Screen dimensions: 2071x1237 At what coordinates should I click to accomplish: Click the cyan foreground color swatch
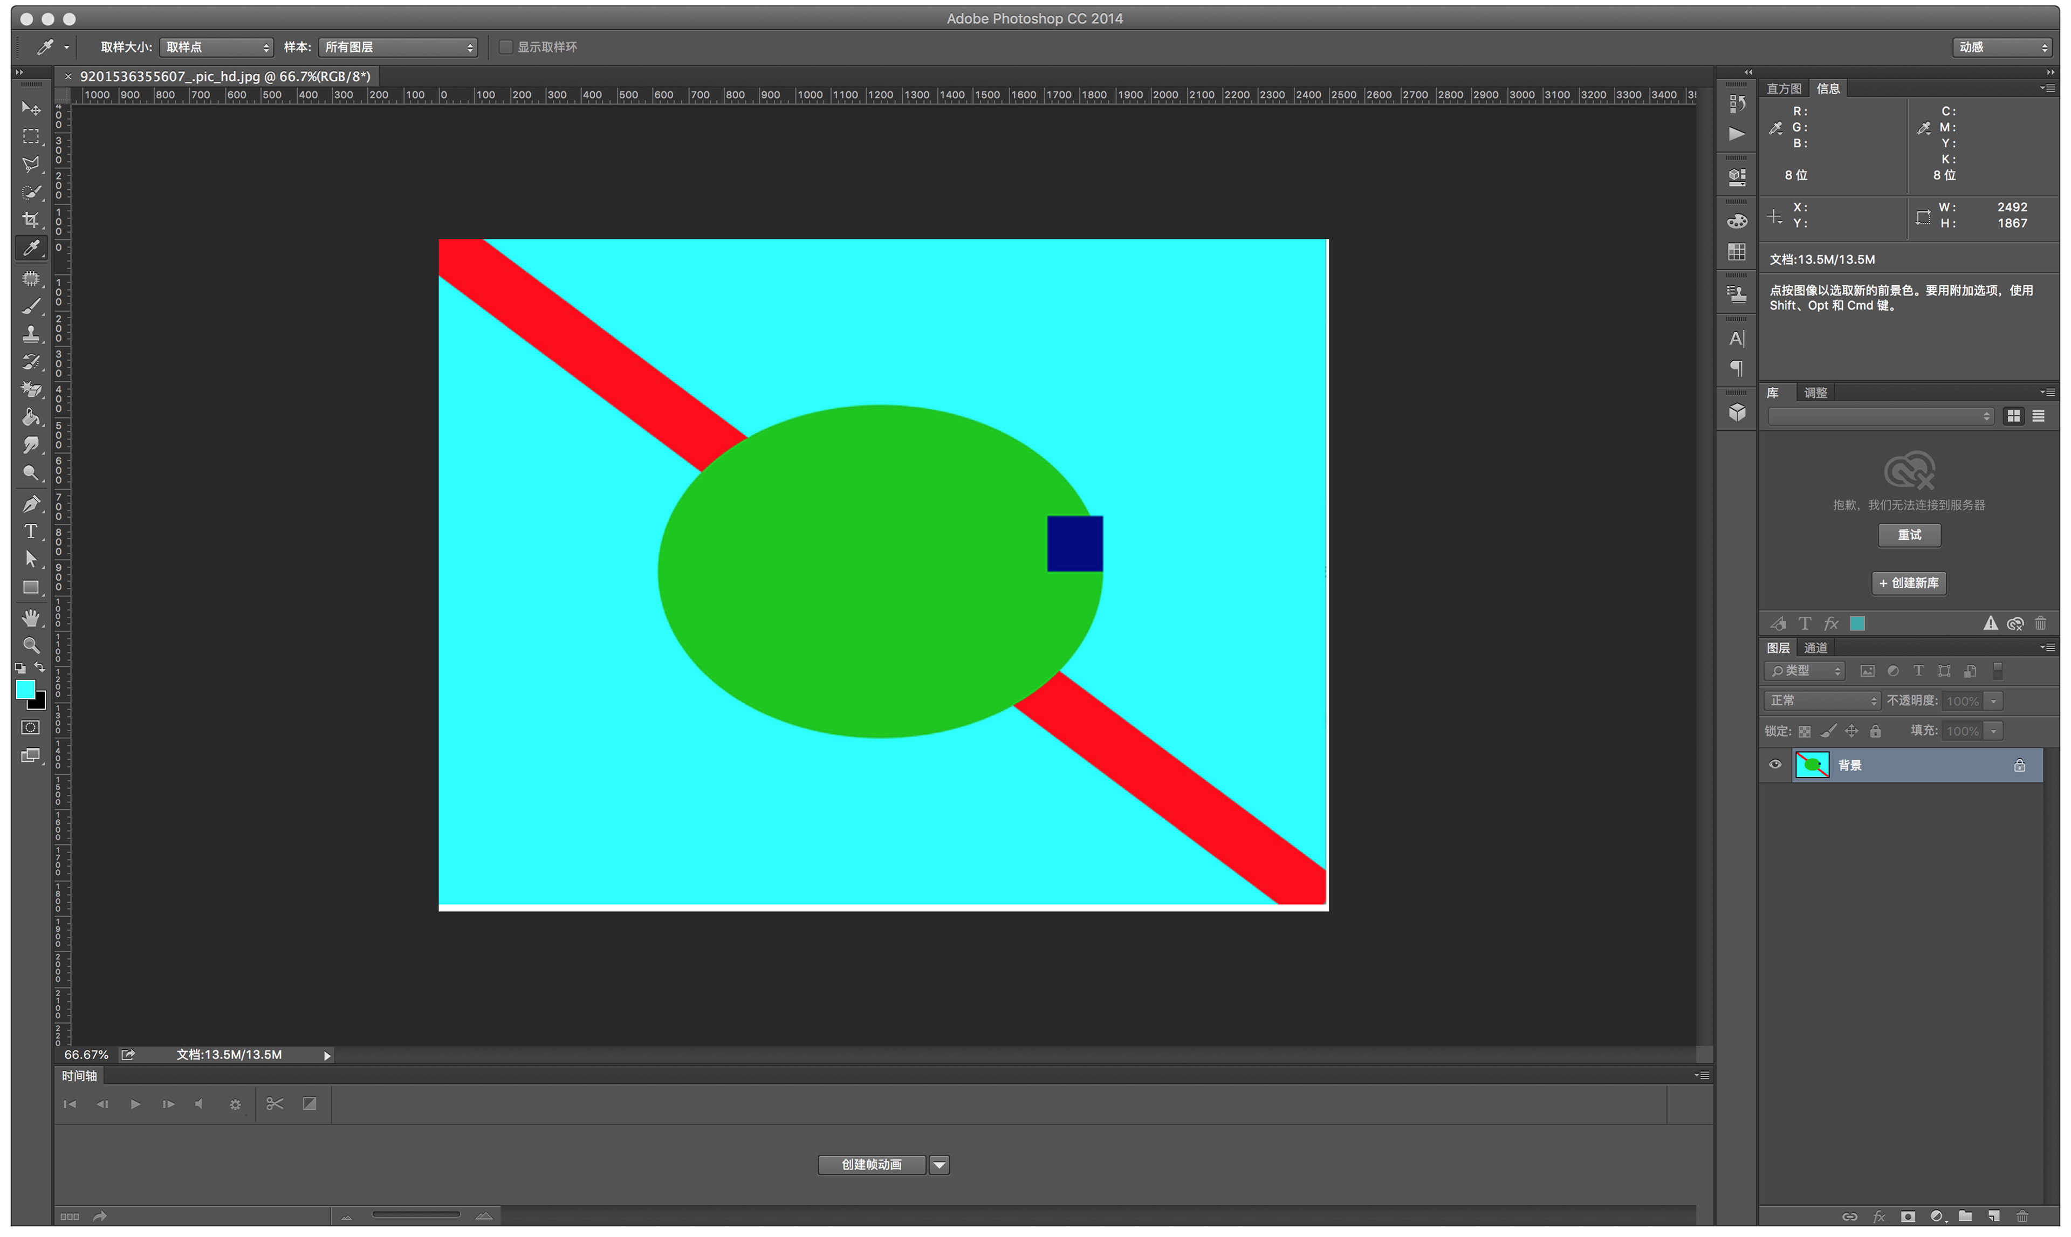click(x=25, y=689)
